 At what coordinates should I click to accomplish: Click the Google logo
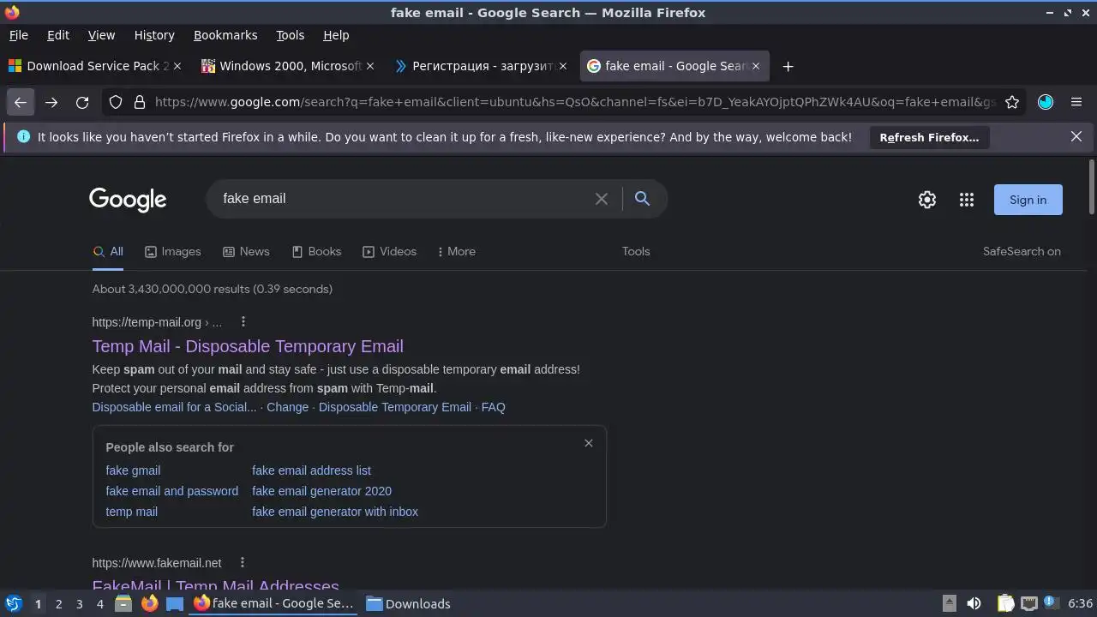tap(128, 200)
